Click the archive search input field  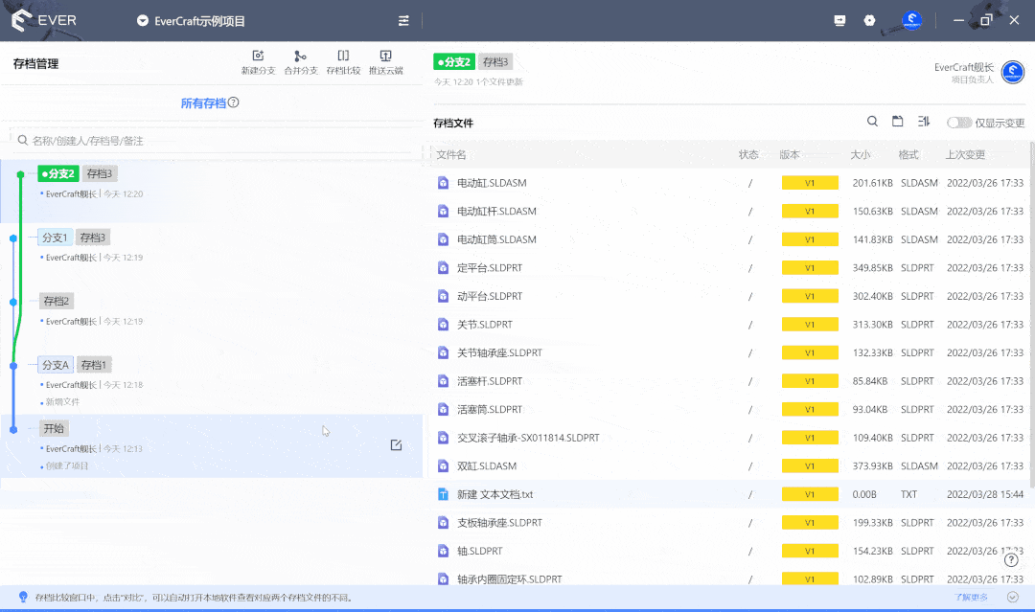[x=211, y=141]
